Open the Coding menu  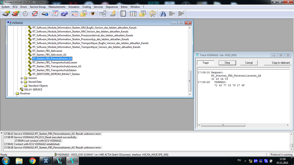click(86, 7)
